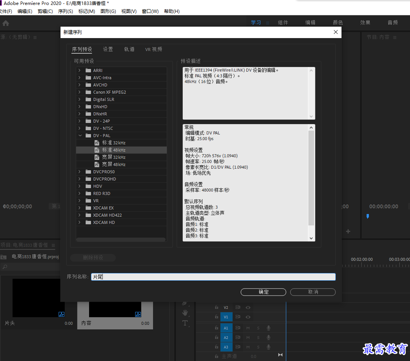Toggle the lock on audio track A2
This screenshot has width=410, height=361.
(x=217, y=337)
